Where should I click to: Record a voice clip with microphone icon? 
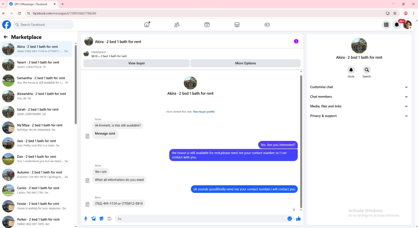86,219
